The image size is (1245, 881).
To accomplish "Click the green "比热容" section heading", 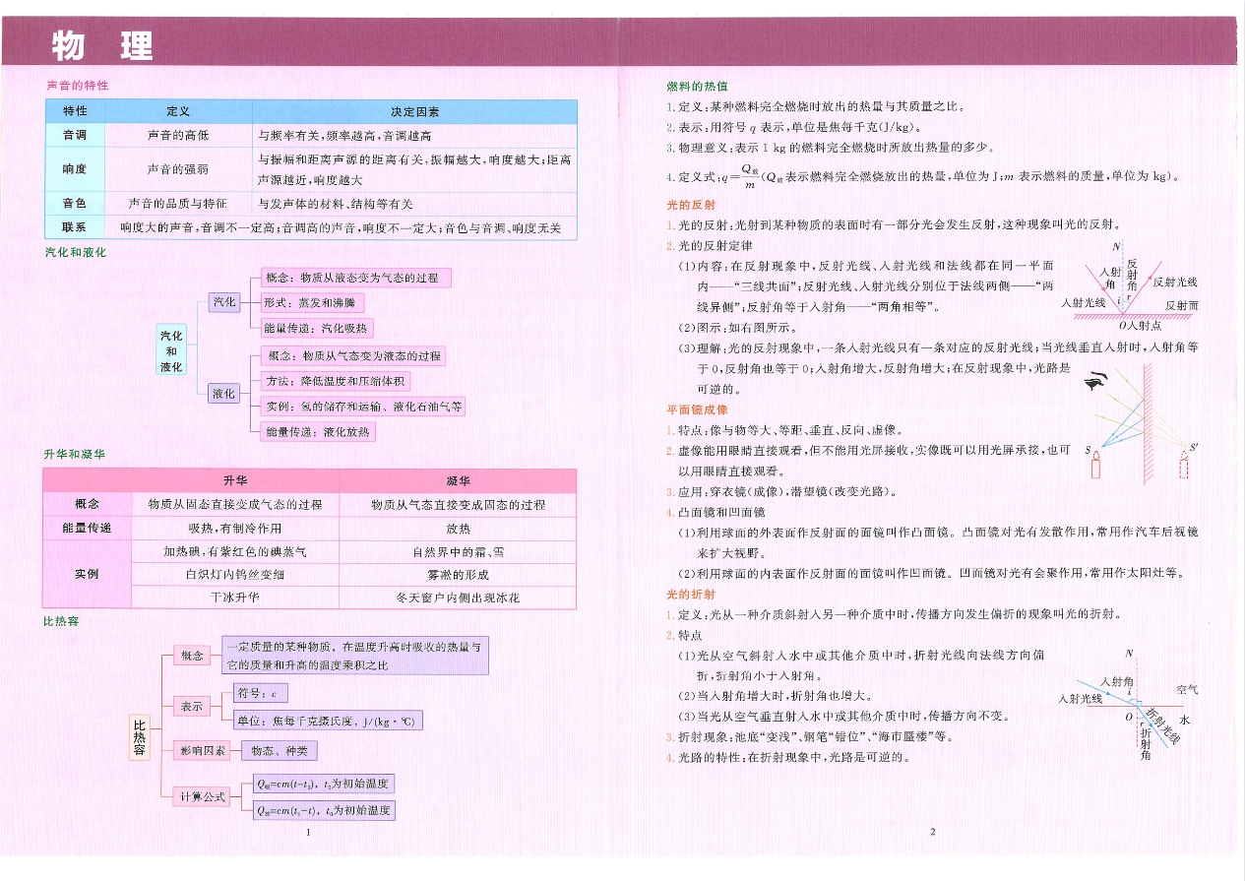I will pos(62,622).
